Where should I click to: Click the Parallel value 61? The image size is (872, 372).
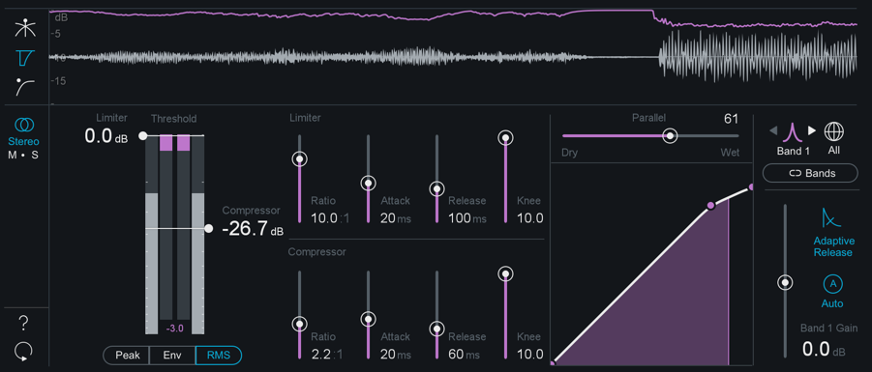[x=731, y=118]
